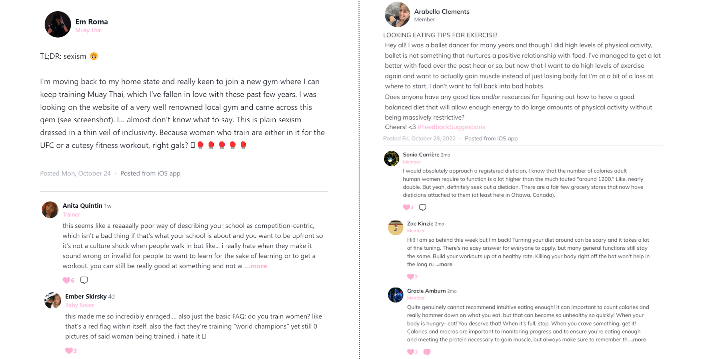
Task: Expand Anita Quintin's comment with '...more'
Action: pos(256,266)
